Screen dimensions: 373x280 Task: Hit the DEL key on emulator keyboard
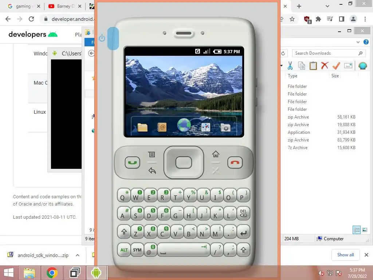[x=243, y=213]
